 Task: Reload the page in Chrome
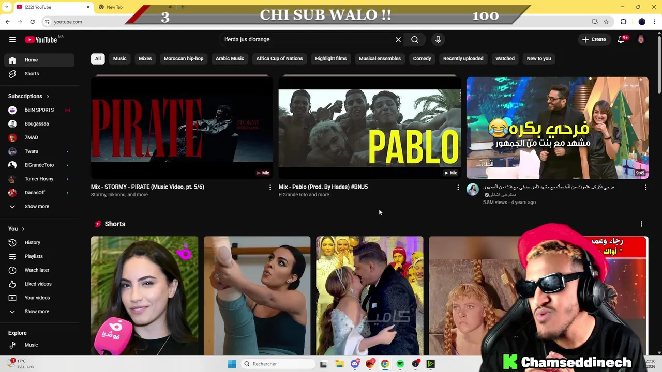pos(32,22)
